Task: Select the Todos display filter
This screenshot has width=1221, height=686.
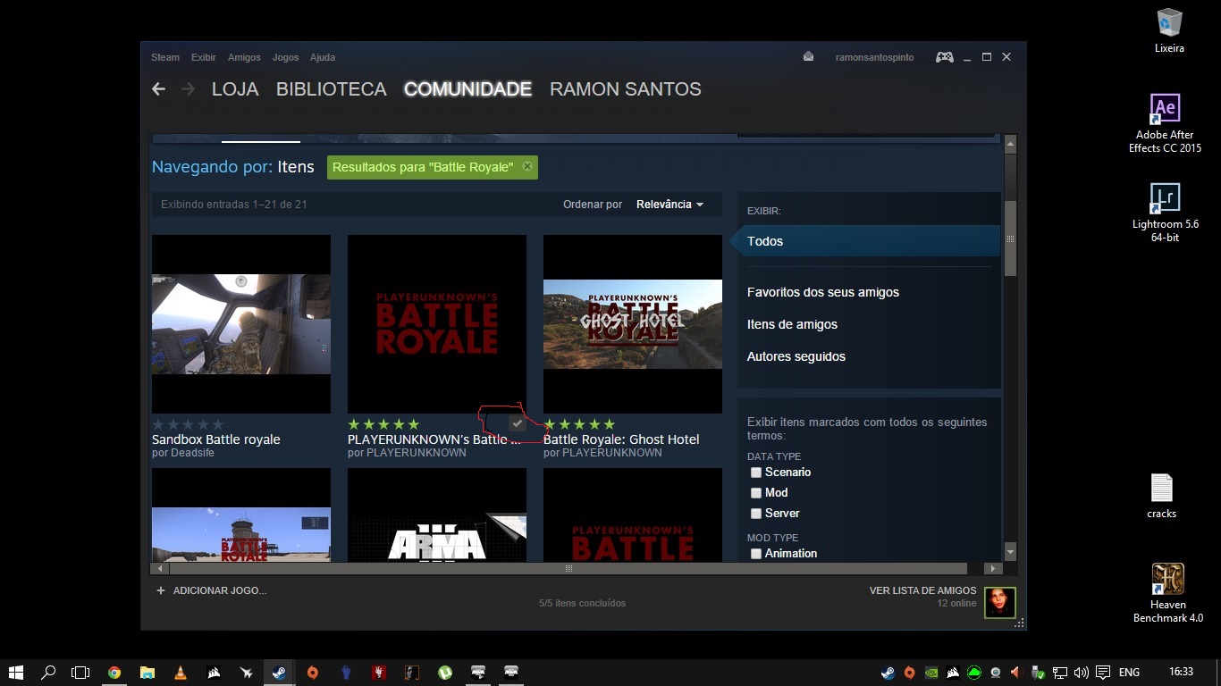Action: coord(865,241)
